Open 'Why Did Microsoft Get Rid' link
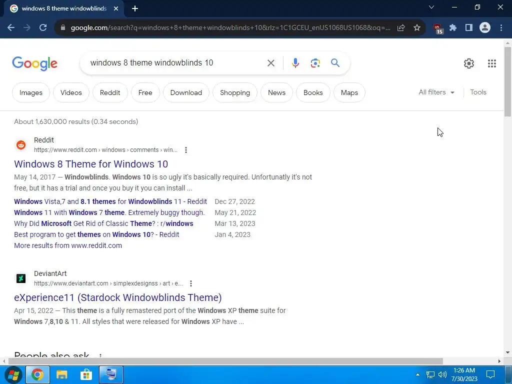The width and height of the screenshot is (512, 384). (x=103, y=223)
